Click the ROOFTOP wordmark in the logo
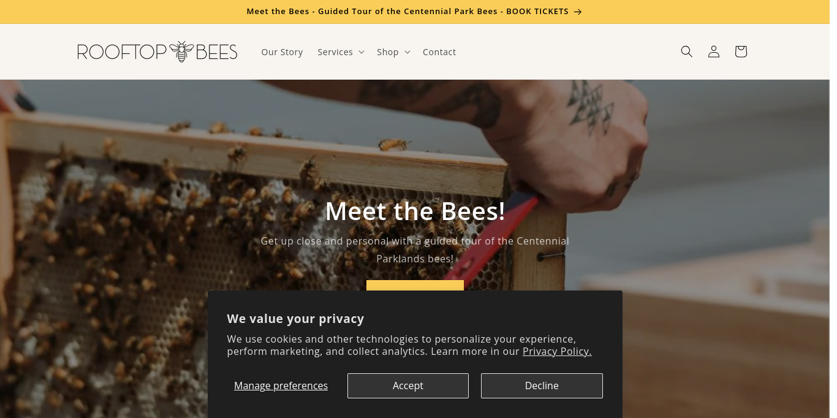 [x=122, y=52]
